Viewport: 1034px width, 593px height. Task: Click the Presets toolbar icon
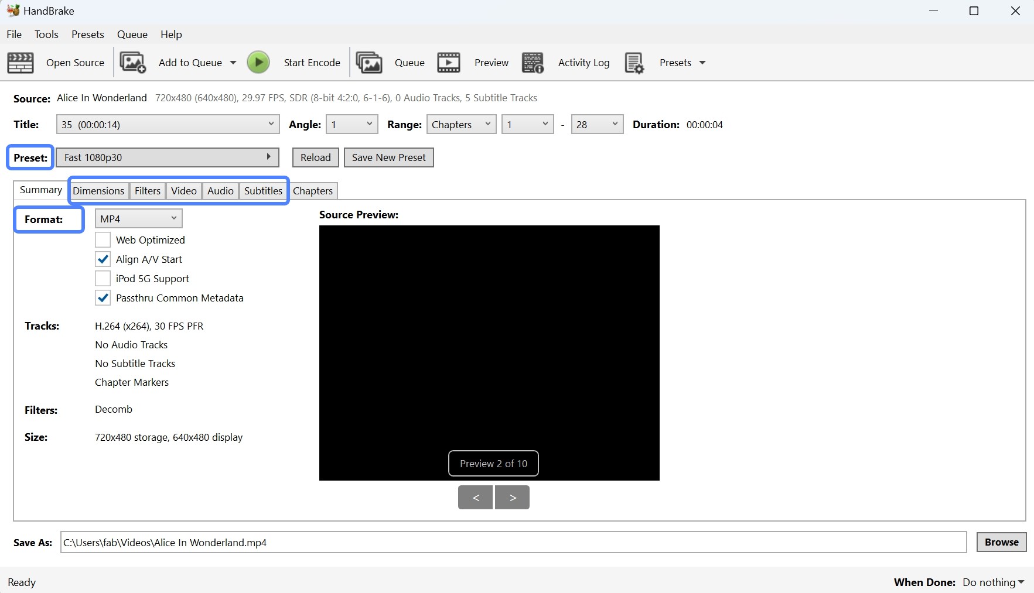[634, 62]
